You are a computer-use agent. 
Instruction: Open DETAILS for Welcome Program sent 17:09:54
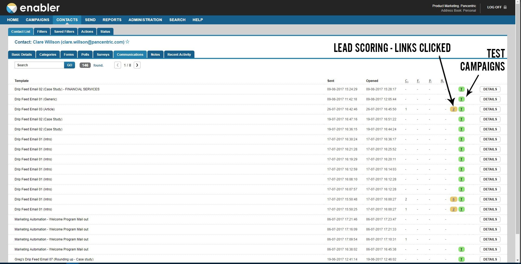pos(490,239)
